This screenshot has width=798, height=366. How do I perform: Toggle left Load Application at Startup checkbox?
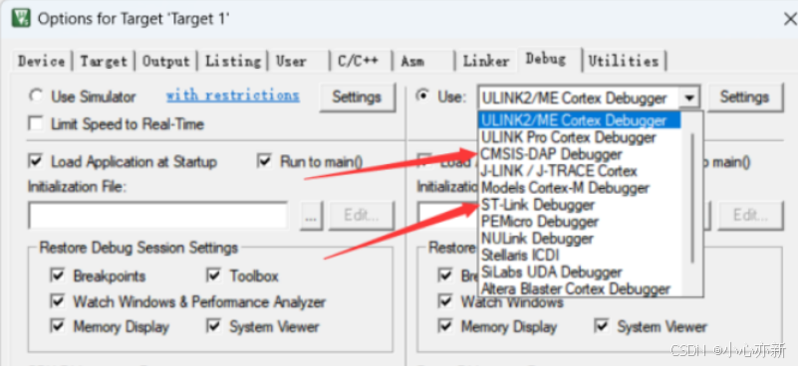(36, 162)
